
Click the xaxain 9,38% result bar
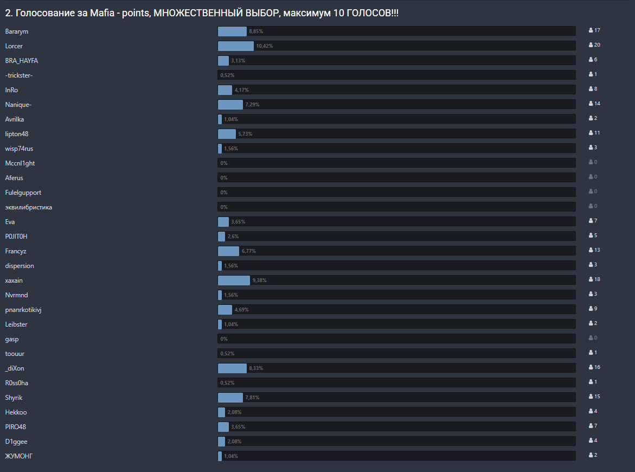click(396, 280)
